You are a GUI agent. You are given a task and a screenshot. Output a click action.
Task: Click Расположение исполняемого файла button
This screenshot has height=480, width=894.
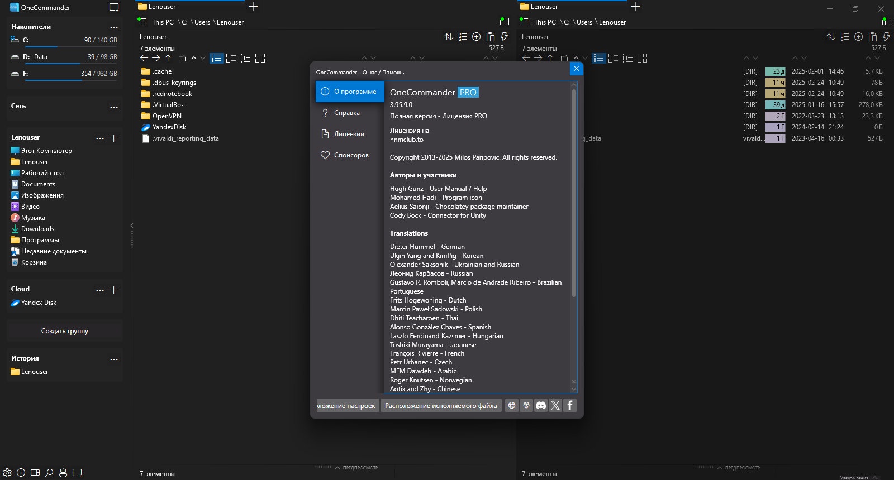tap(441, 405)
